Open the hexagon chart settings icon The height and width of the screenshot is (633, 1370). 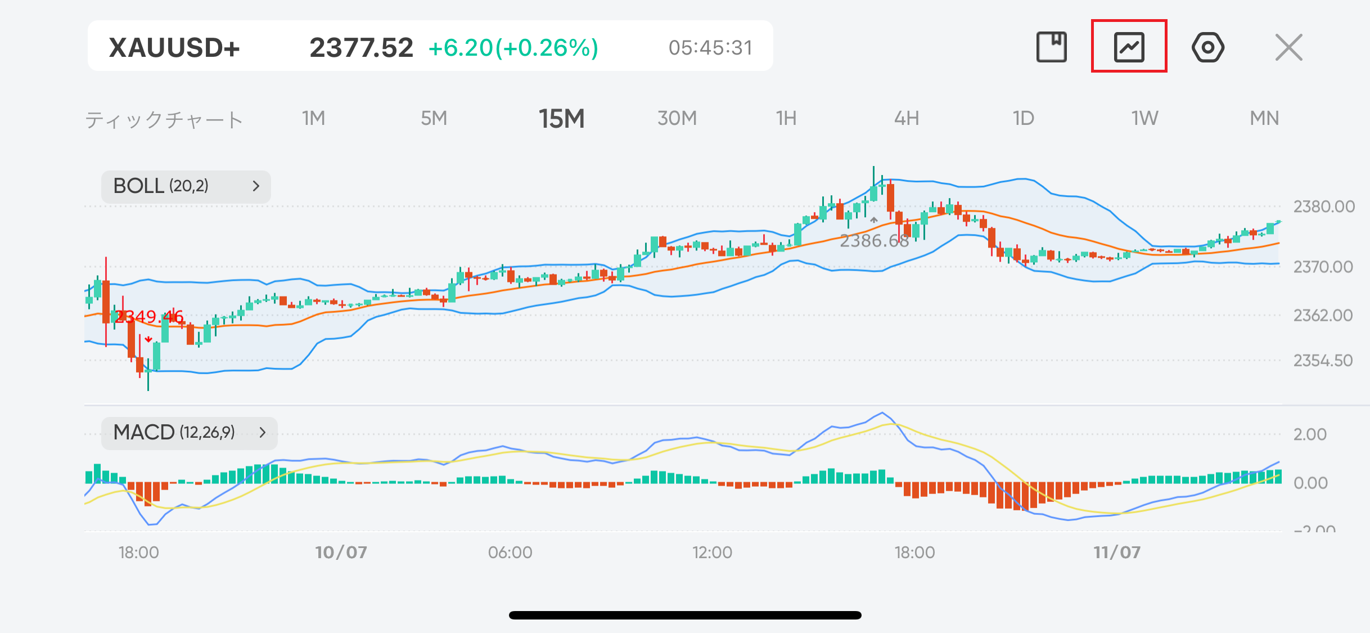tap(1207, 47)
